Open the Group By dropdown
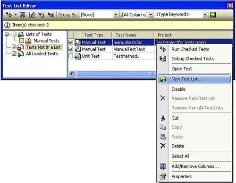236x183 pixels. pos(116,15)
